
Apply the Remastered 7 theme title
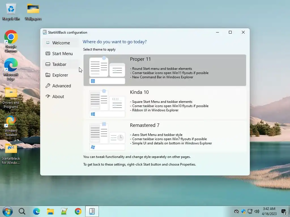[x=145, y=125]
